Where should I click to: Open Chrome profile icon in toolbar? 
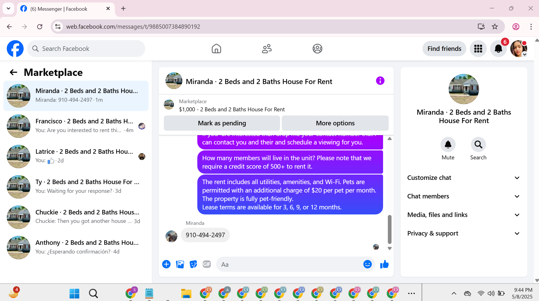(516, 27)
